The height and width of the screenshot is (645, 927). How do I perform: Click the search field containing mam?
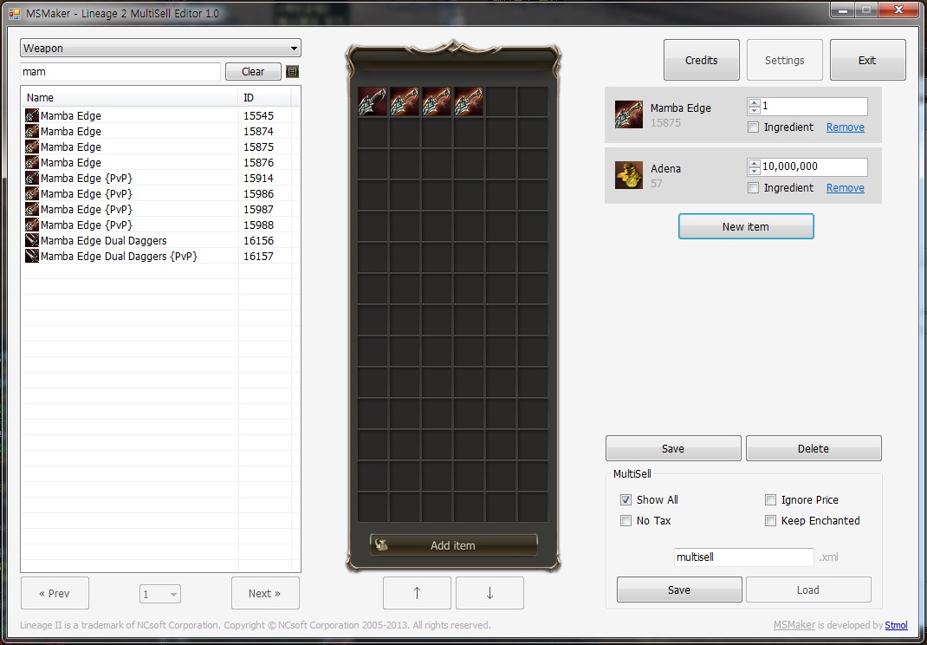pyautogui.click(x=120, y=72)
